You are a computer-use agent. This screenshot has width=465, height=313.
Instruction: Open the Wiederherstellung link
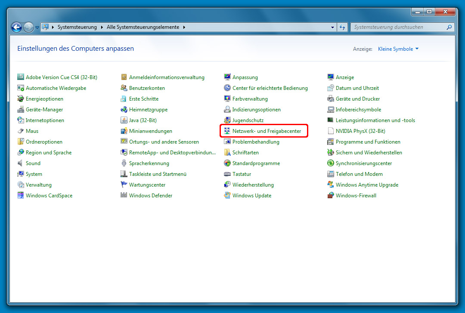pyautogui.click(x=253, y=185)
